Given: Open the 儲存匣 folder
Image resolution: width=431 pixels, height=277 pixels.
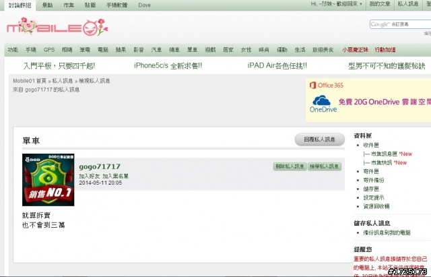Looking at the screenshot, I should click(x=371, y=189).
